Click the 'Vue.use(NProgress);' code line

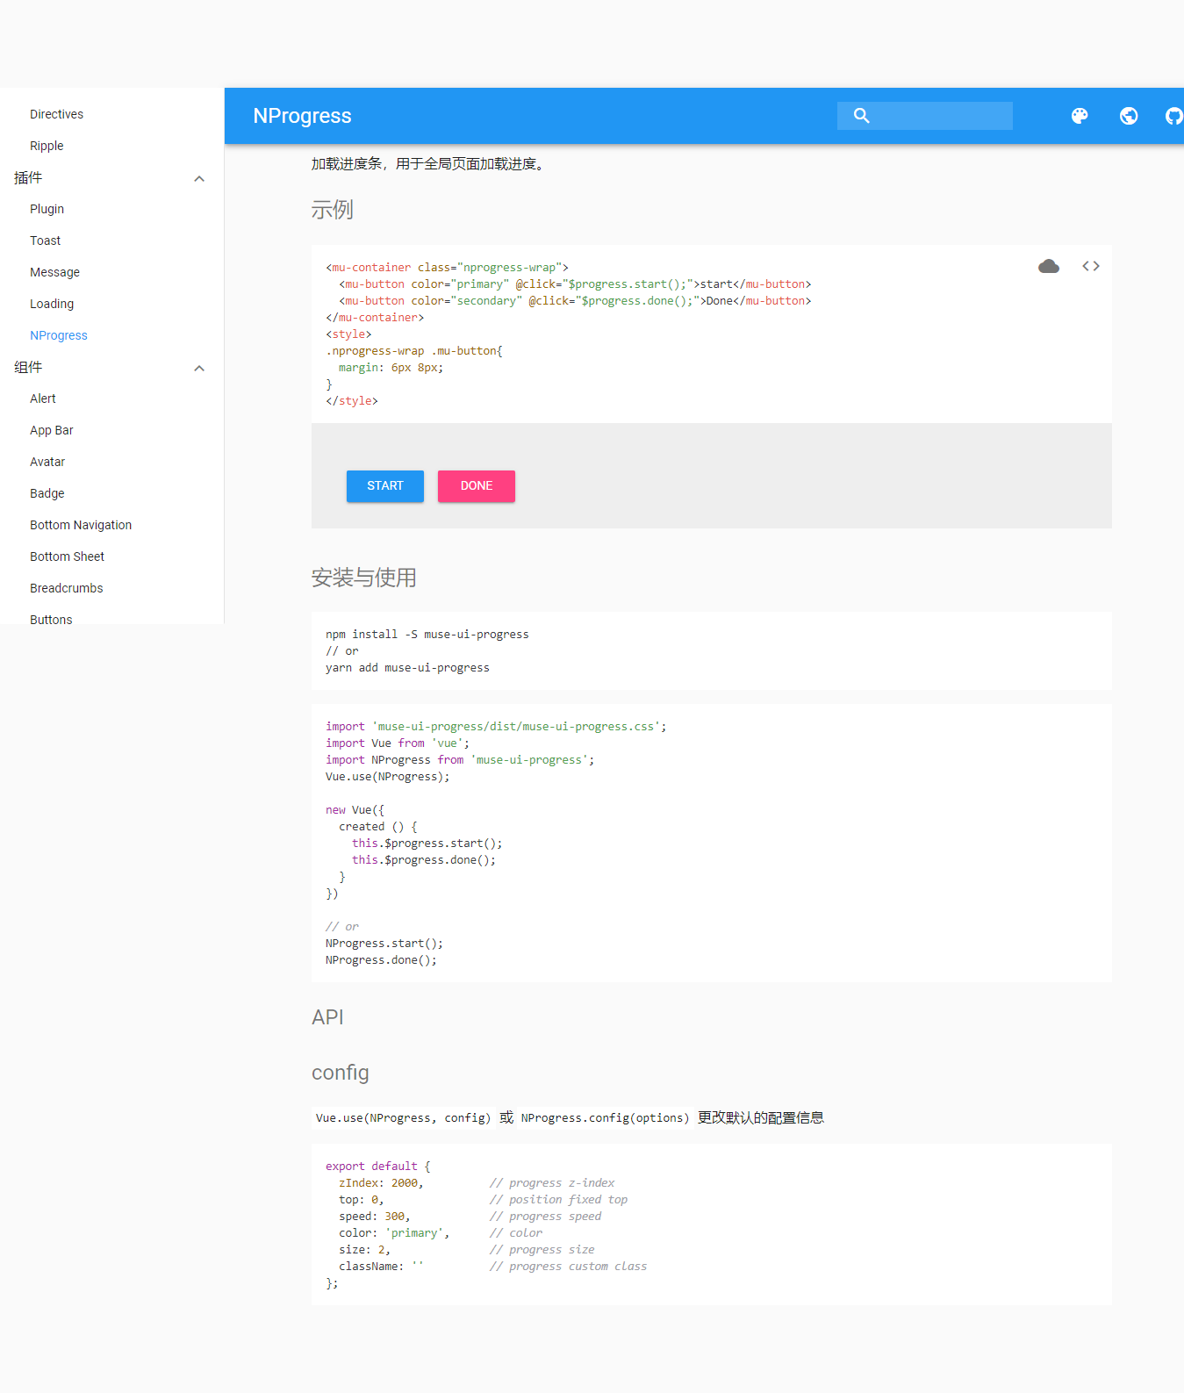click(387, 777)
